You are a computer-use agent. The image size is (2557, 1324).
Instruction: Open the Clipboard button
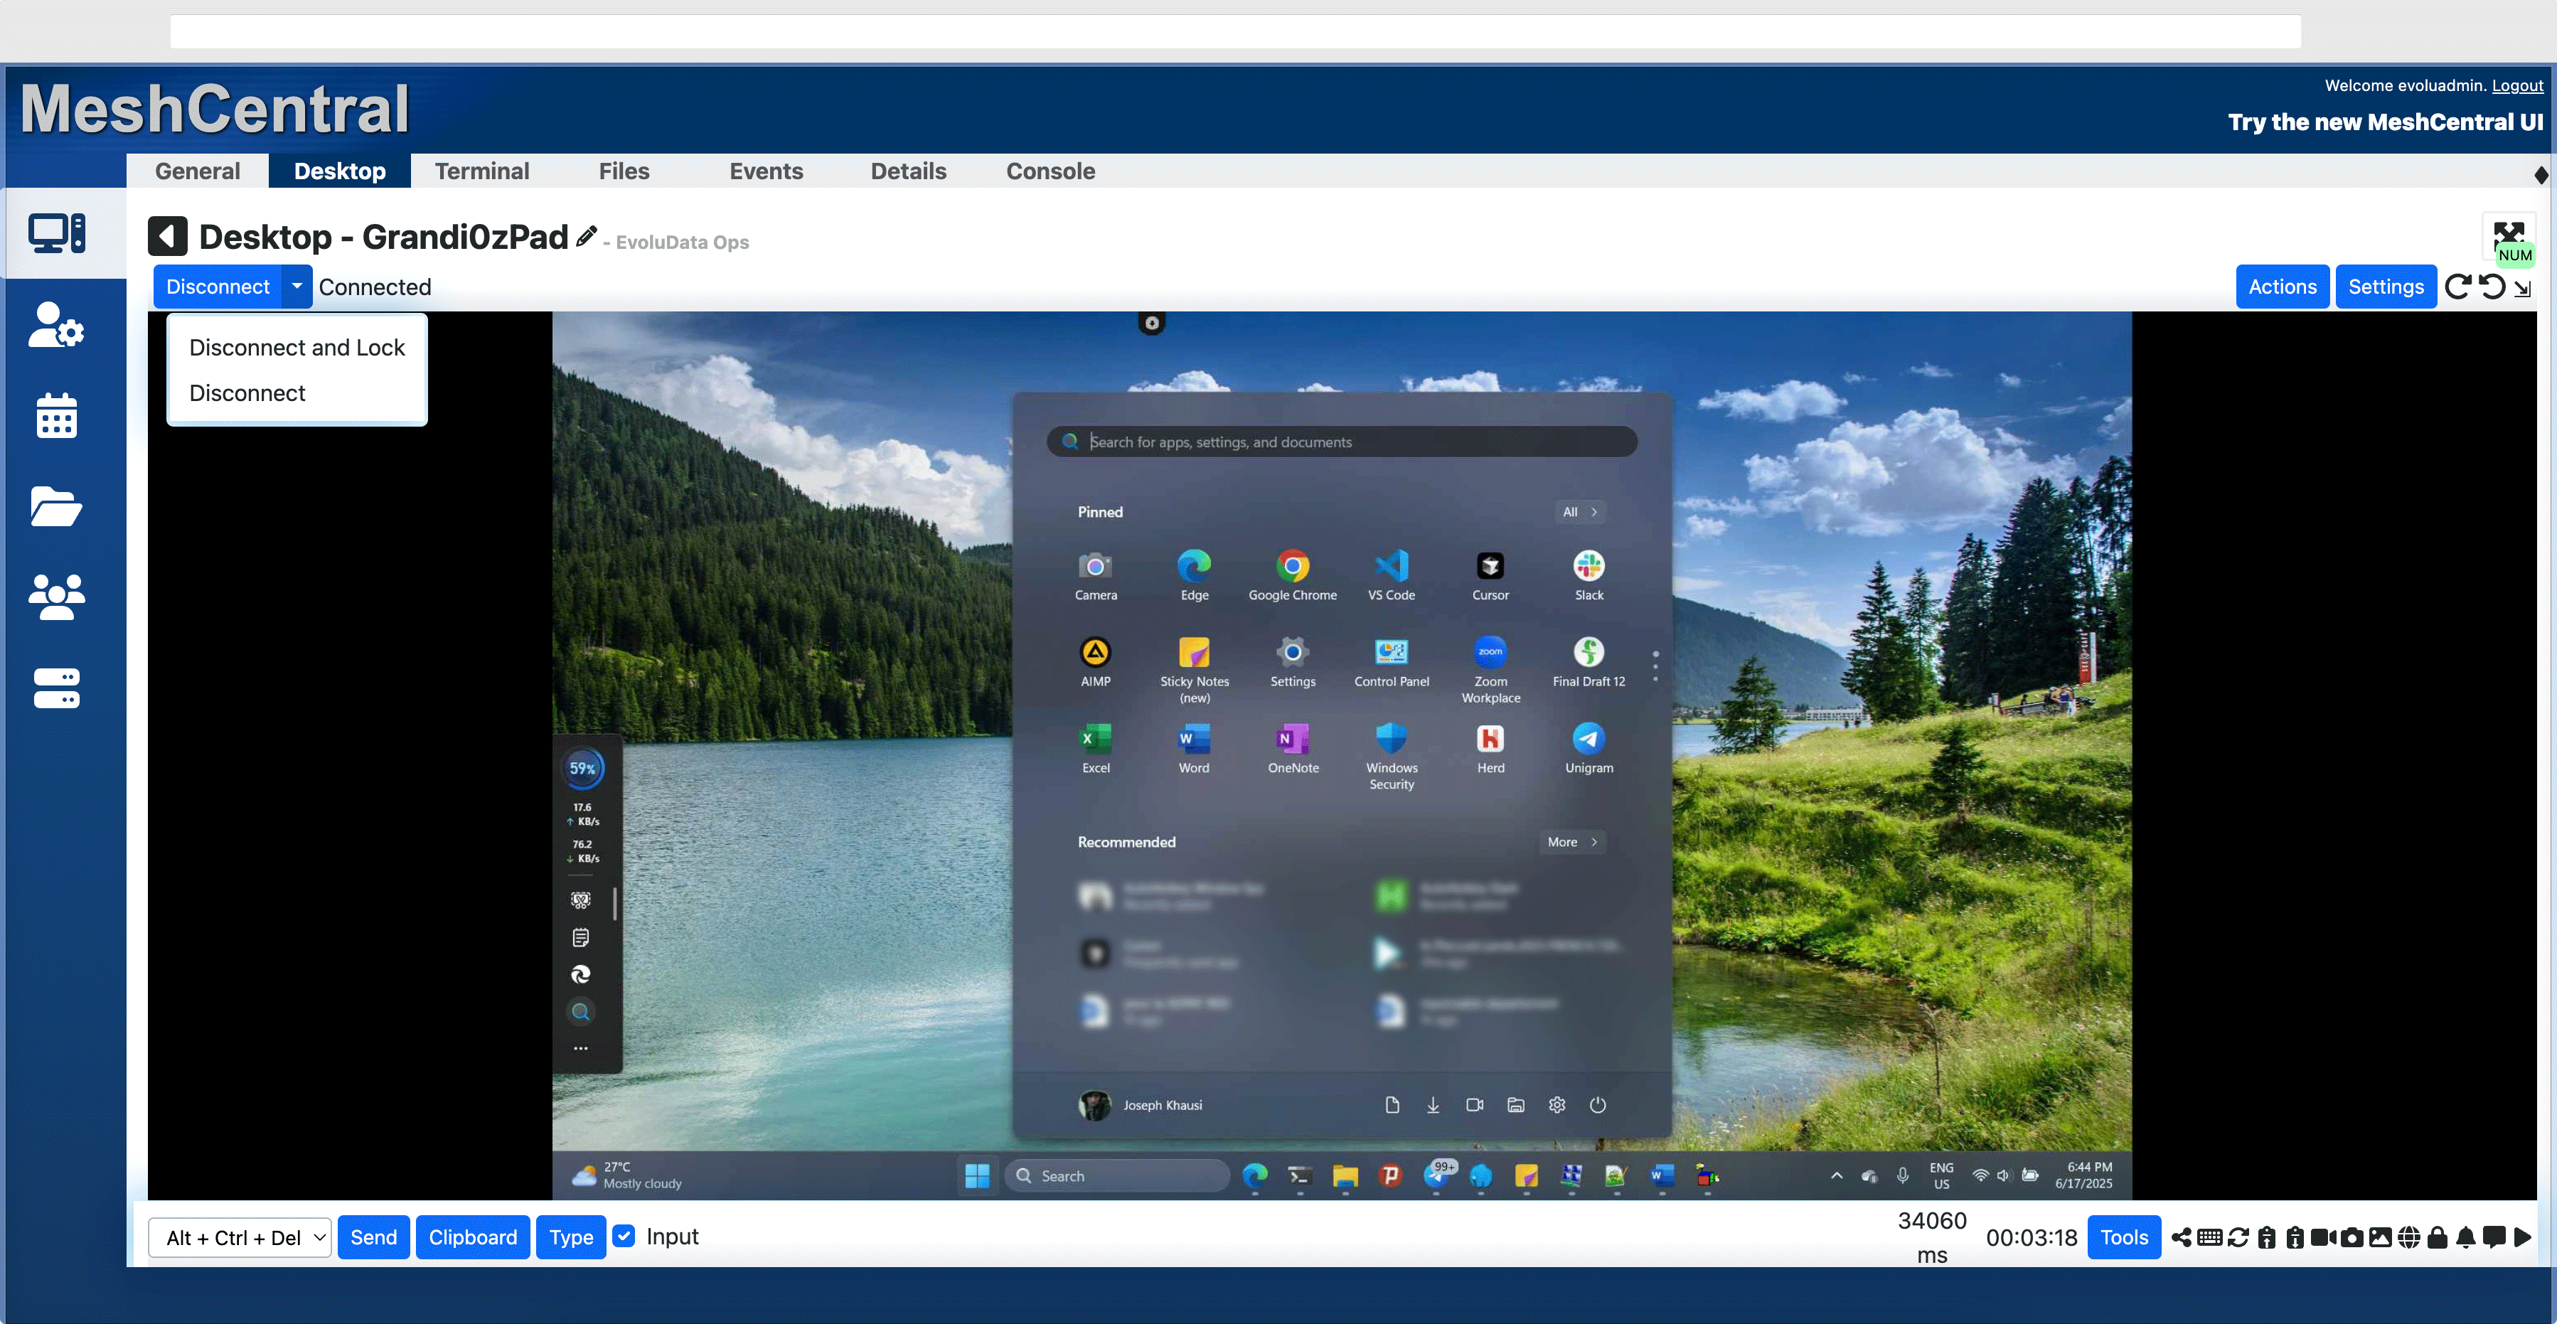point(472,1238)
